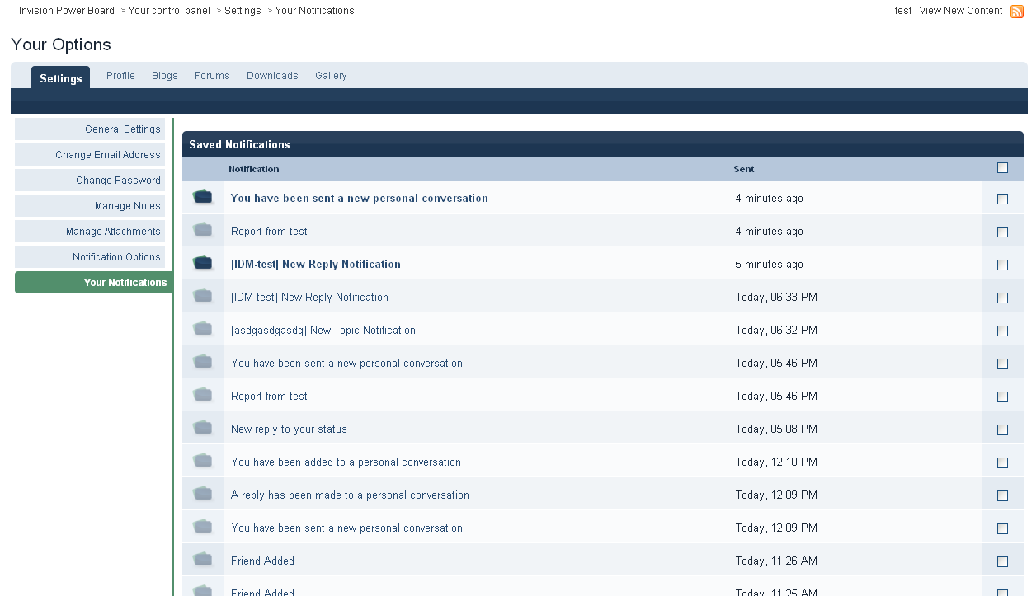Click unread icon beside bold IDM-test reply notification

[x=202, y=263]
